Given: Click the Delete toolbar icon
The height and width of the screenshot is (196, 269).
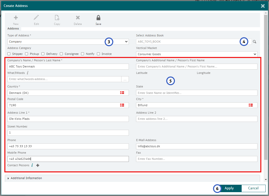Looking at the screenshot, I should 78,17.
